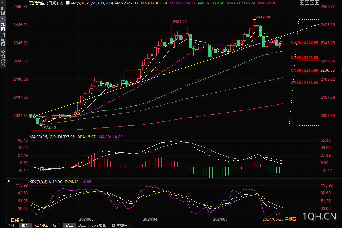Screen dimensions: 342x228
Task: Click the 2024/05/23 星期四 date marker
Action: (x=279, y=219)
